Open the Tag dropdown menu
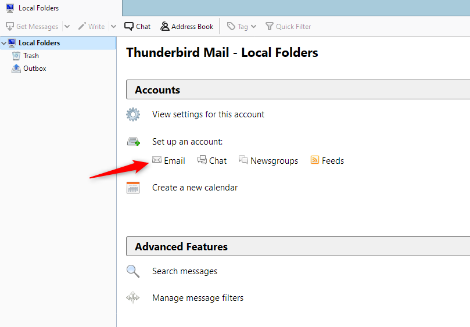This screenshot has height=327, width=470. click(x=242, y=26)
